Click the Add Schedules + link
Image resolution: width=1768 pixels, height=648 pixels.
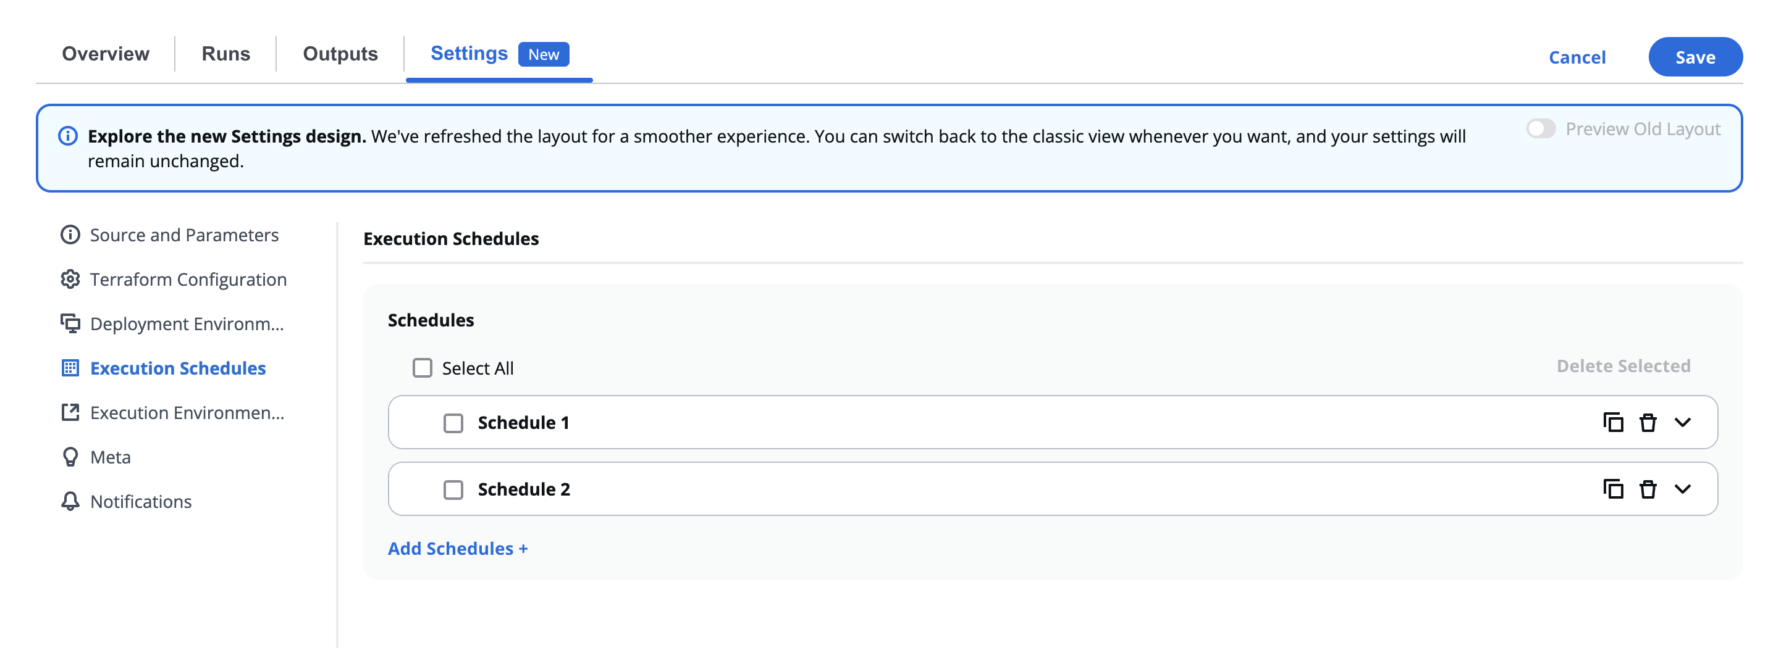457,549
